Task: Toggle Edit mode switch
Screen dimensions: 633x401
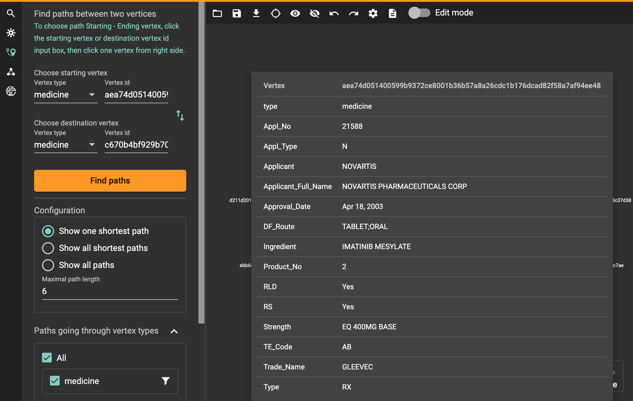Action: point(419,13)
